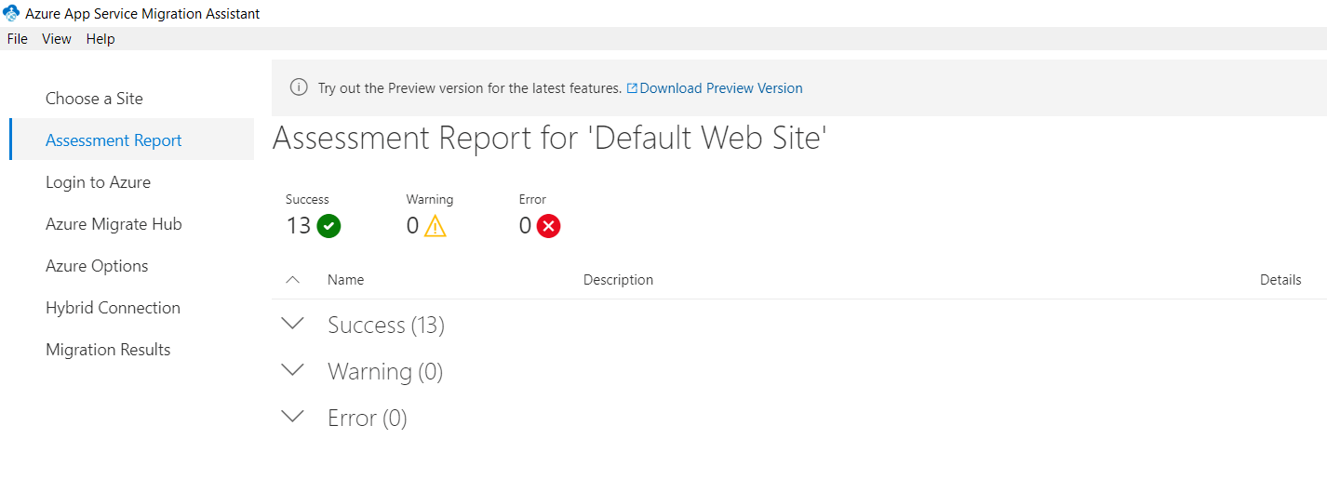Click the red Error cross icon
The image size is (1327, 479).
[x=548, y=226]
